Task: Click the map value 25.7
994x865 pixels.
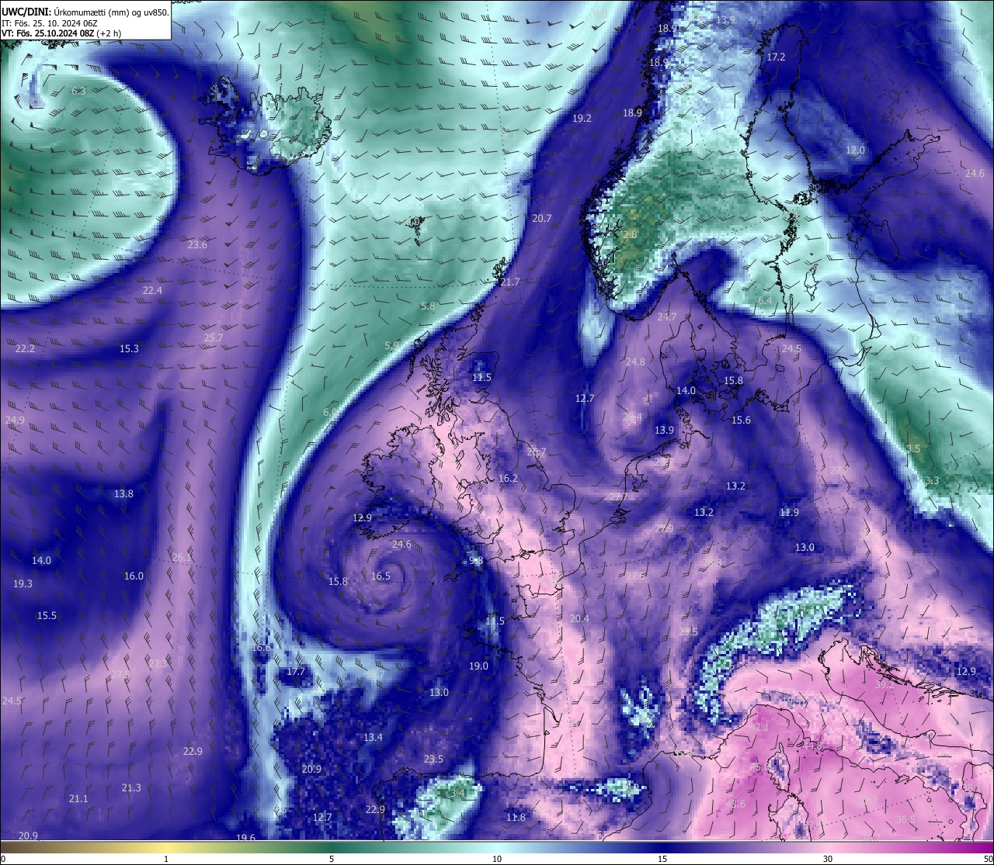Action: click(x=213, y=337)
